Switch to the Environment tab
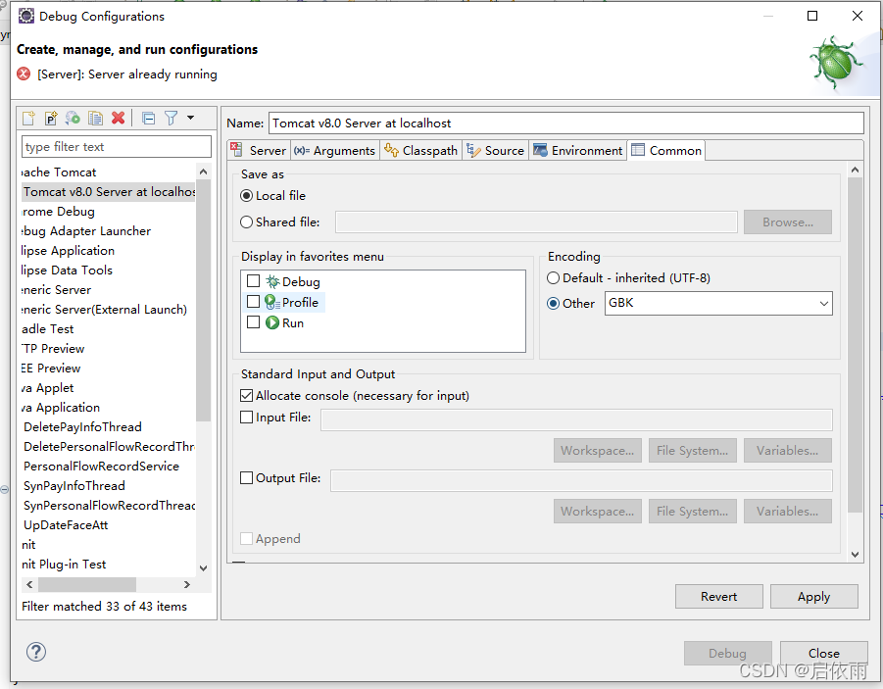 click(578, 150)
